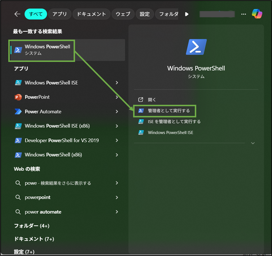This screenshot has width=272, height=256.
Task: Click the Windows PowerShell ISE (x86) icon
Action: pos(18,126)
